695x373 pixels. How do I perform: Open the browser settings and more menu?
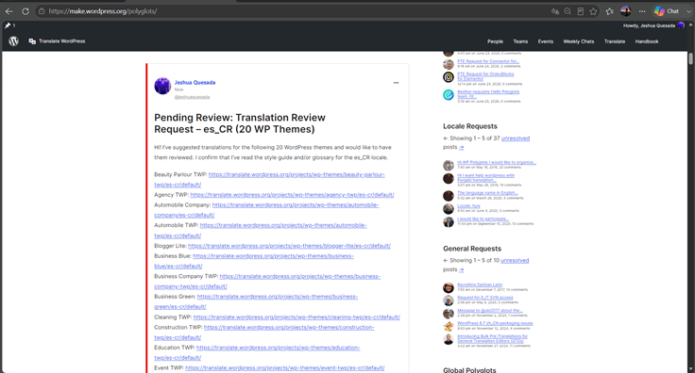[642, 11]
